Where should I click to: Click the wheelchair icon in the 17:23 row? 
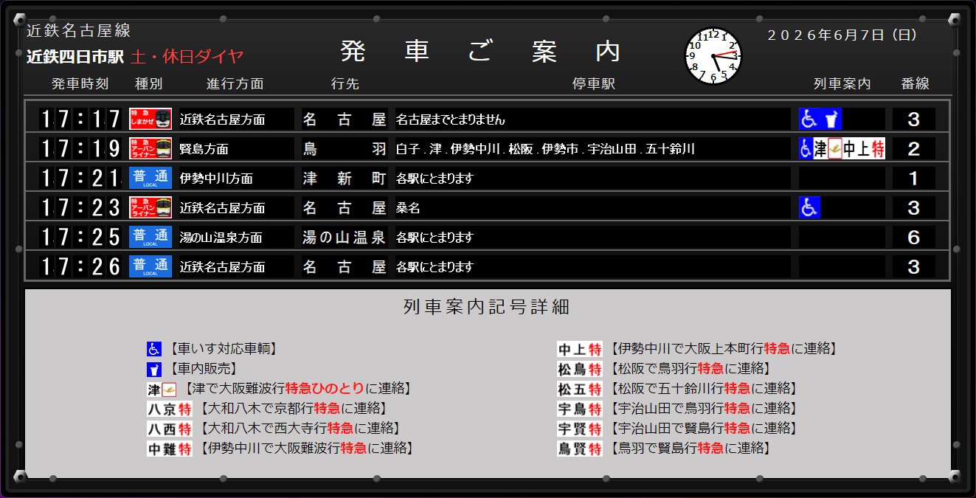click(810, 207)
